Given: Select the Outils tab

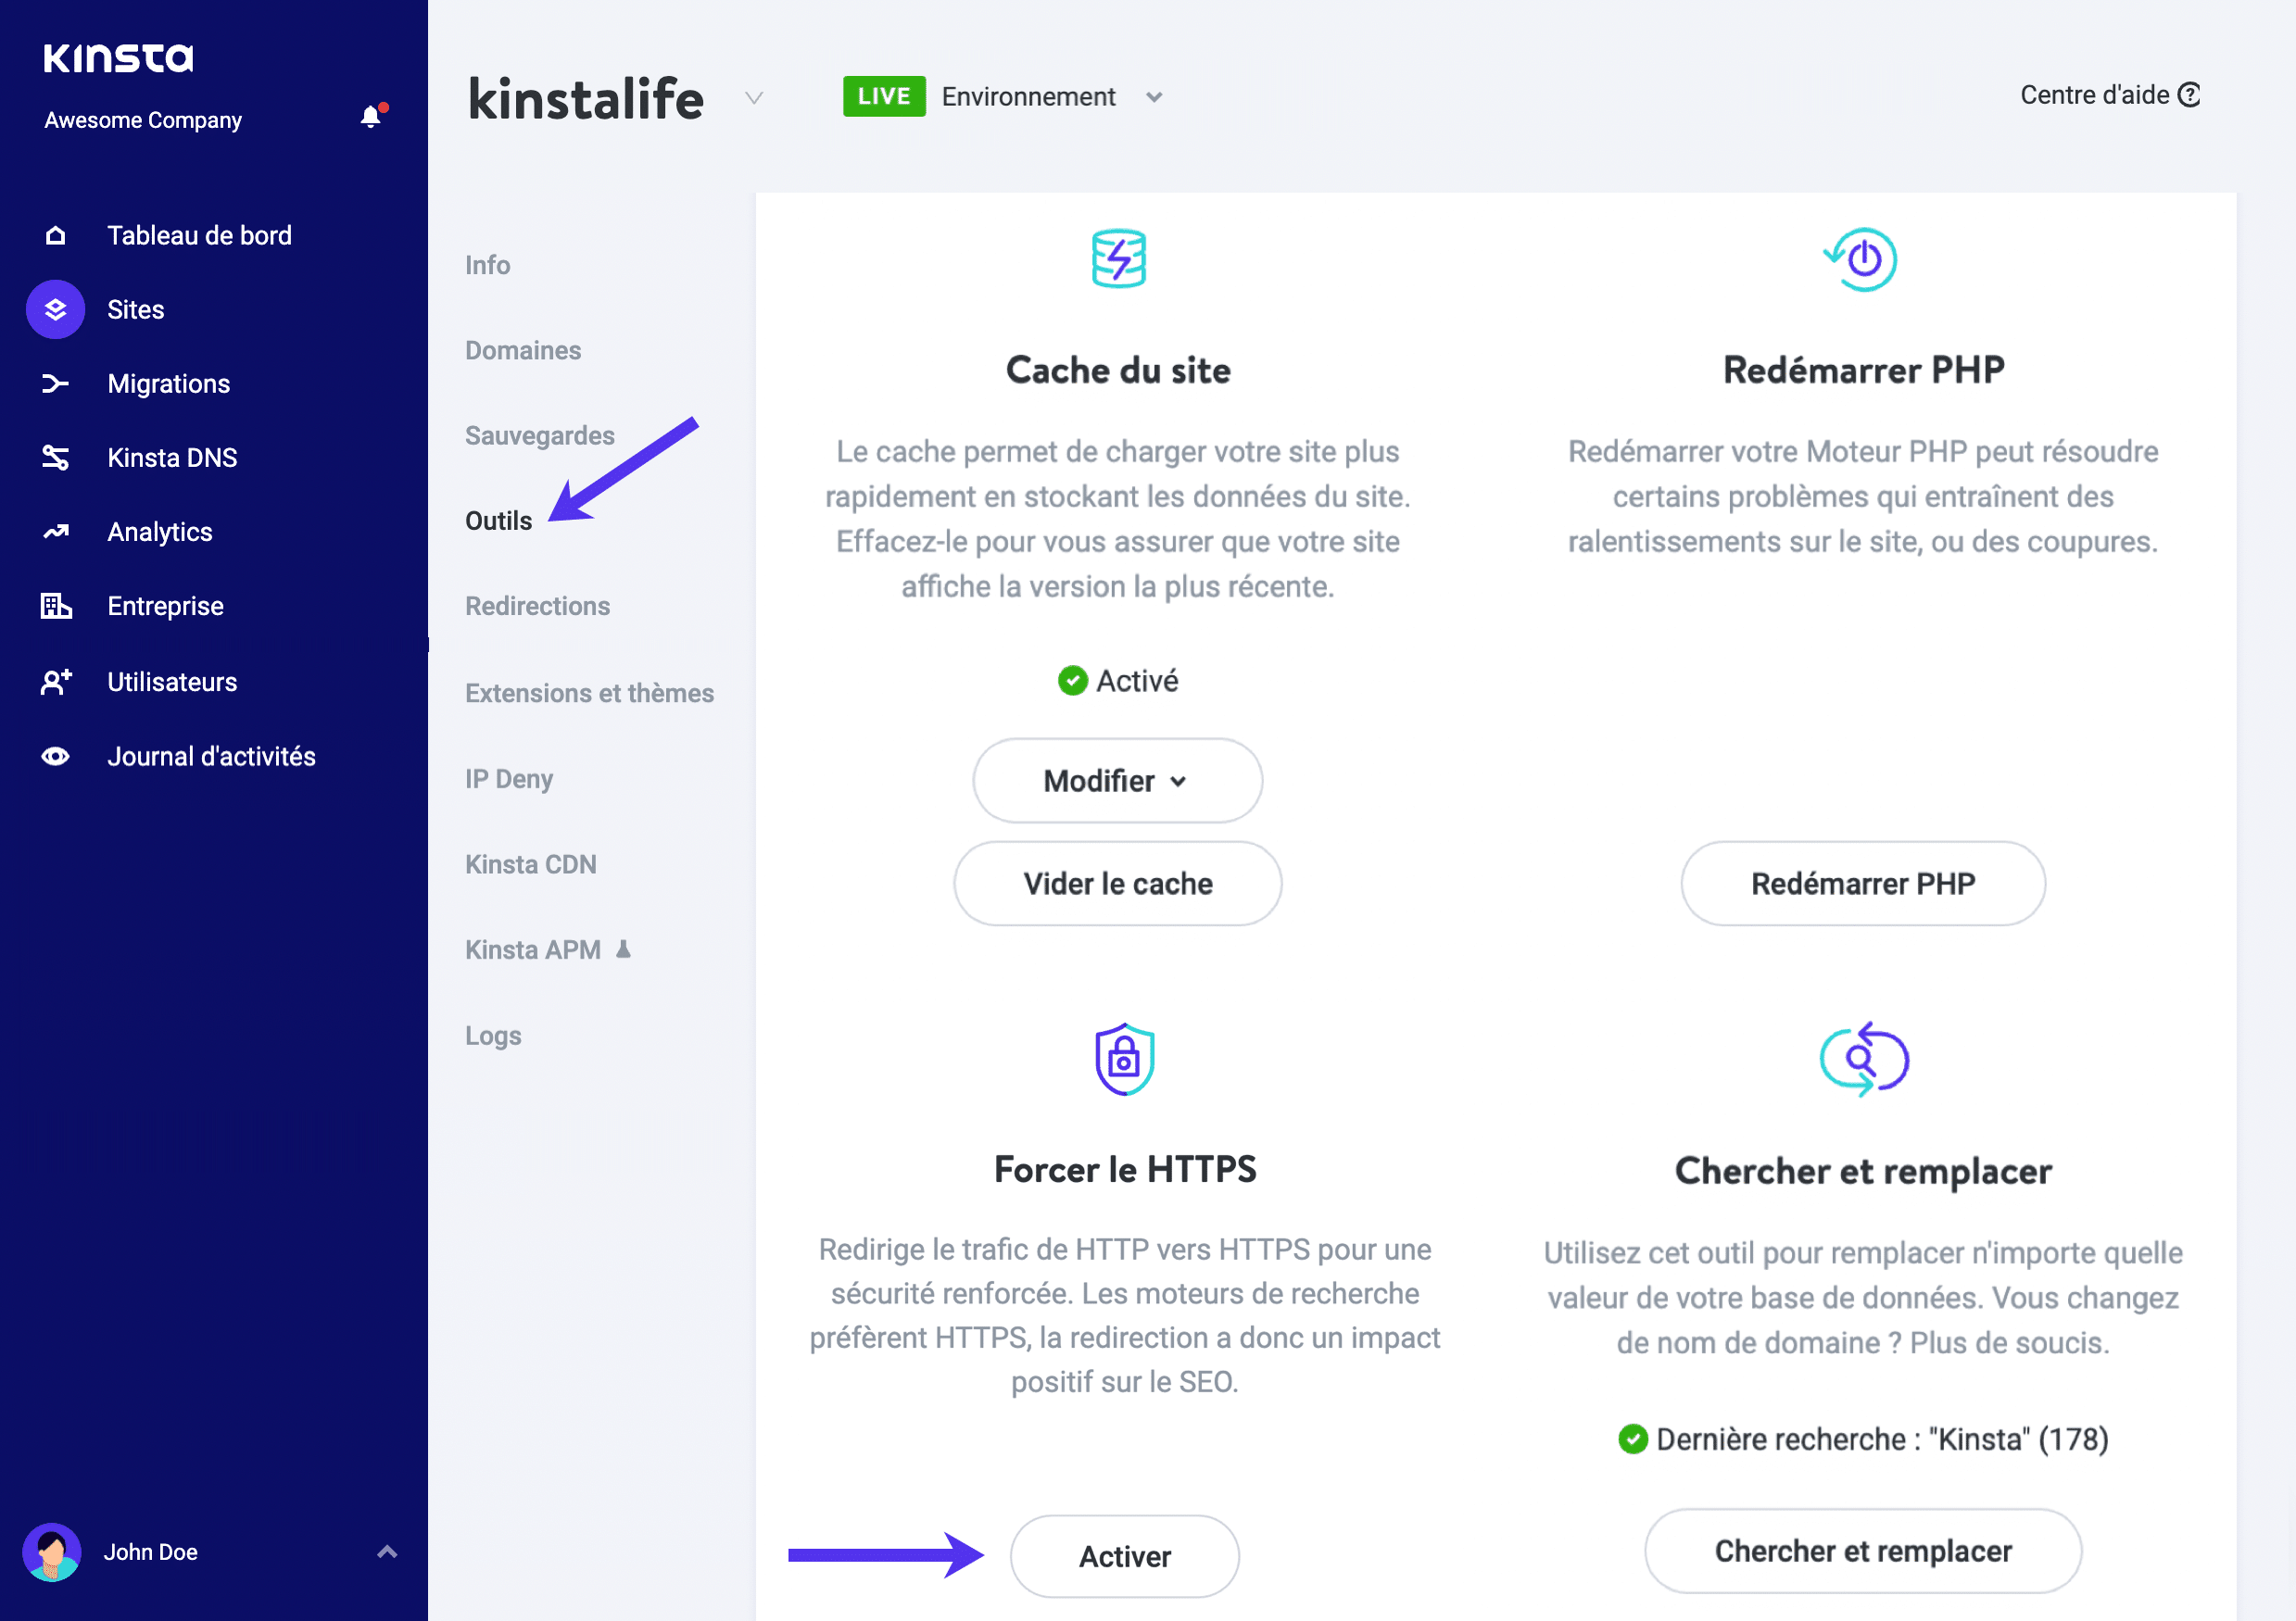Looking at the screenshot, I should click(x=498, y=520).
